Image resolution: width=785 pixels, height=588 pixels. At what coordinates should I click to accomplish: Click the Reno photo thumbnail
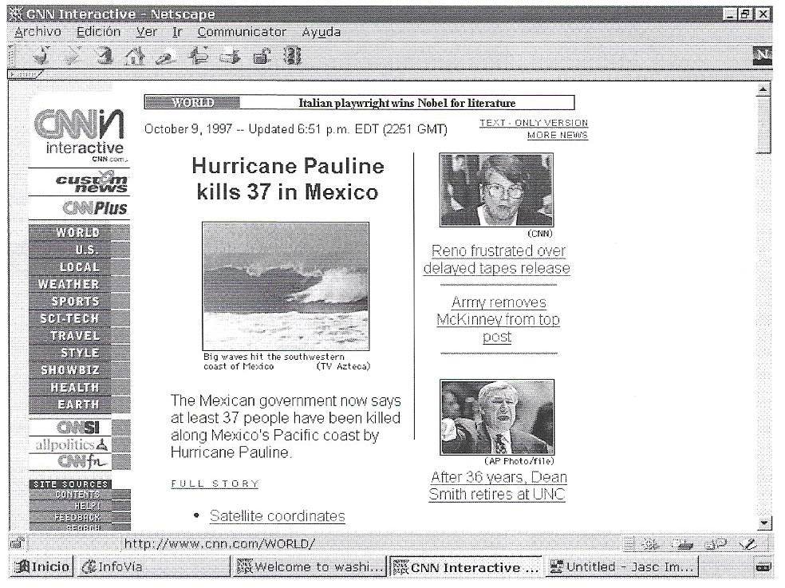[497, 190]
